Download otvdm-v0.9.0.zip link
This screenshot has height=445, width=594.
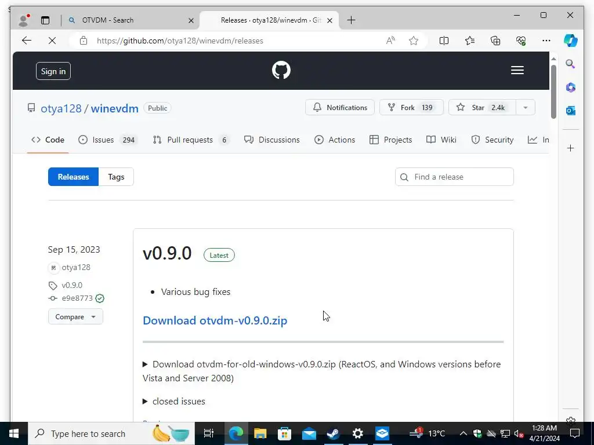(x=215, y=320)
